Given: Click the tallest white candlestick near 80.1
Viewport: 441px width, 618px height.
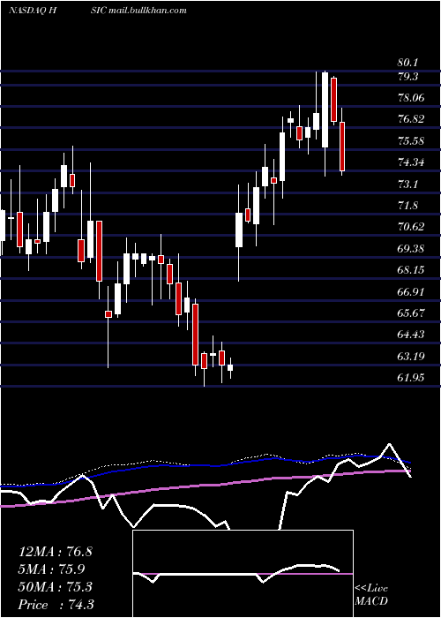Looking at the screenshot, I should click(325, 110).
